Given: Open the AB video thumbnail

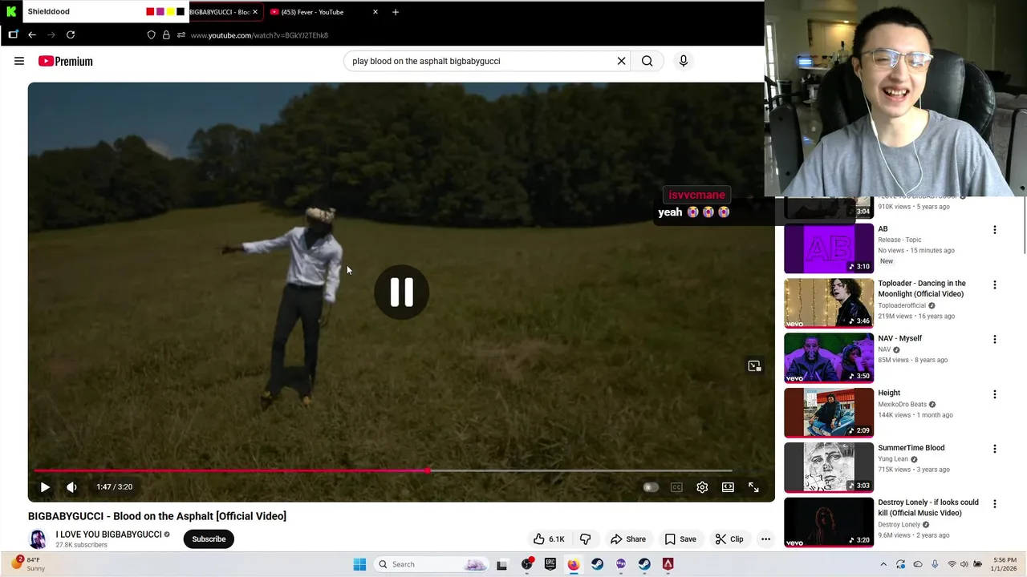Looking at the screenshot, I should tap(829, 248).
